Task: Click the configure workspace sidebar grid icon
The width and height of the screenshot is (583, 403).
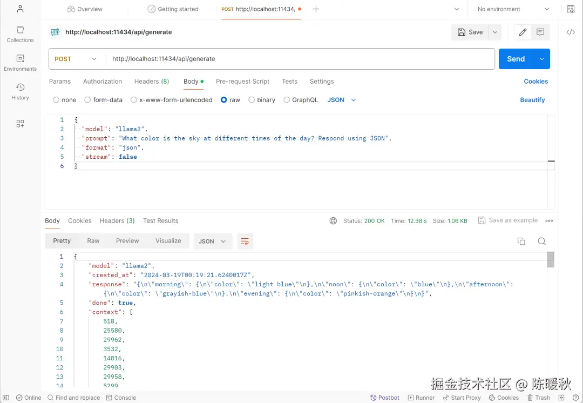Action: 20,124
